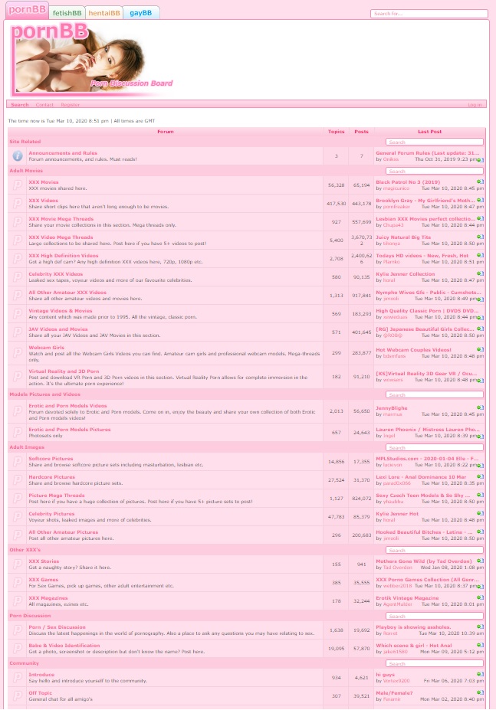Open the hentaiBB tab
Image resolution: width=496 pixels, height=710 pixels.
tap(103, 13)
